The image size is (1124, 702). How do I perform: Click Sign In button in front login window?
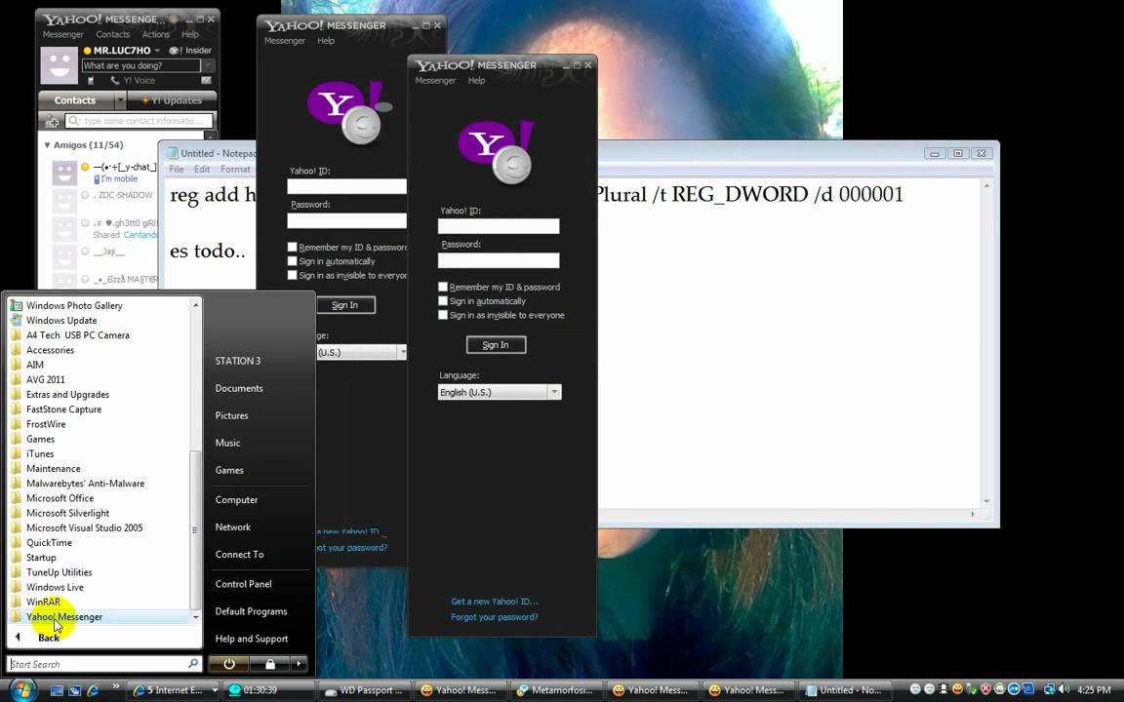(x=496, y=345)
